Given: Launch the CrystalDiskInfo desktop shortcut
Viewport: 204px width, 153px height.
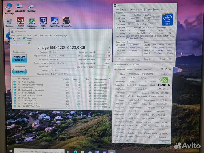Looking at the screenshot, I should 55,22.
